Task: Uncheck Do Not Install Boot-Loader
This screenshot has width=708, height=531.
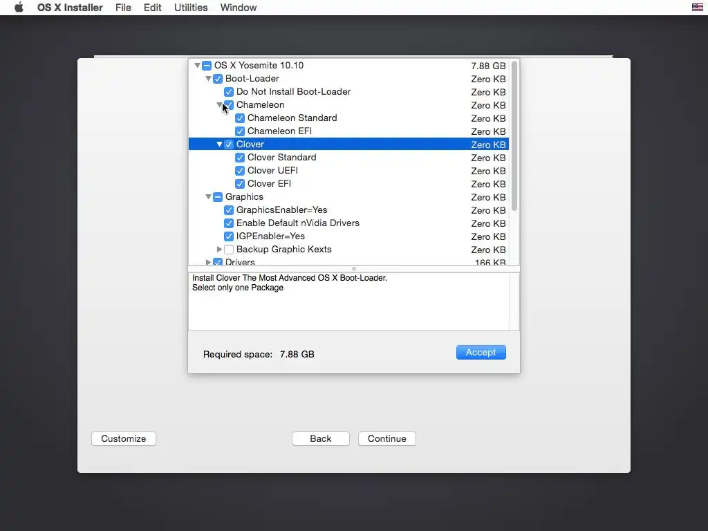Action: point(229,92)
